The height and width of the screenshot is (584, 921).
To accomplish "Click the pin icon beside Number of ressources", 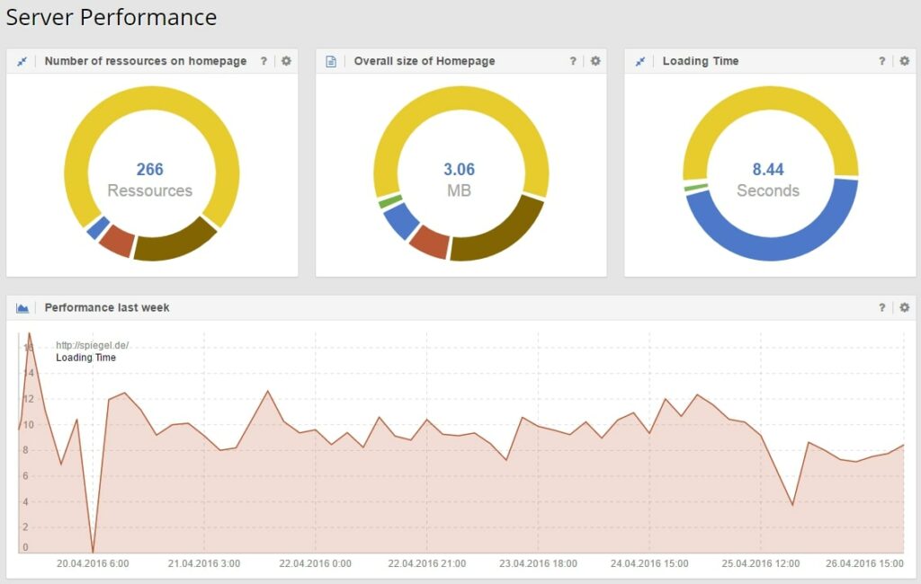I will coord(22,61).
